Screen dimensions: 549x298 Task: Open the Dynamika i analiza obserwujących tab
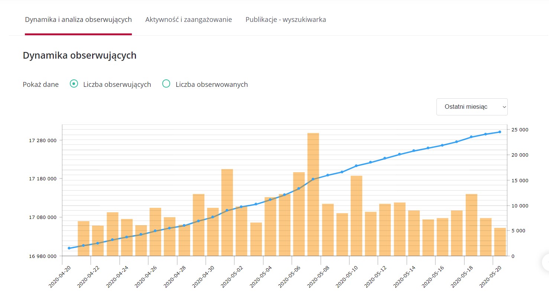coord(78,20)
